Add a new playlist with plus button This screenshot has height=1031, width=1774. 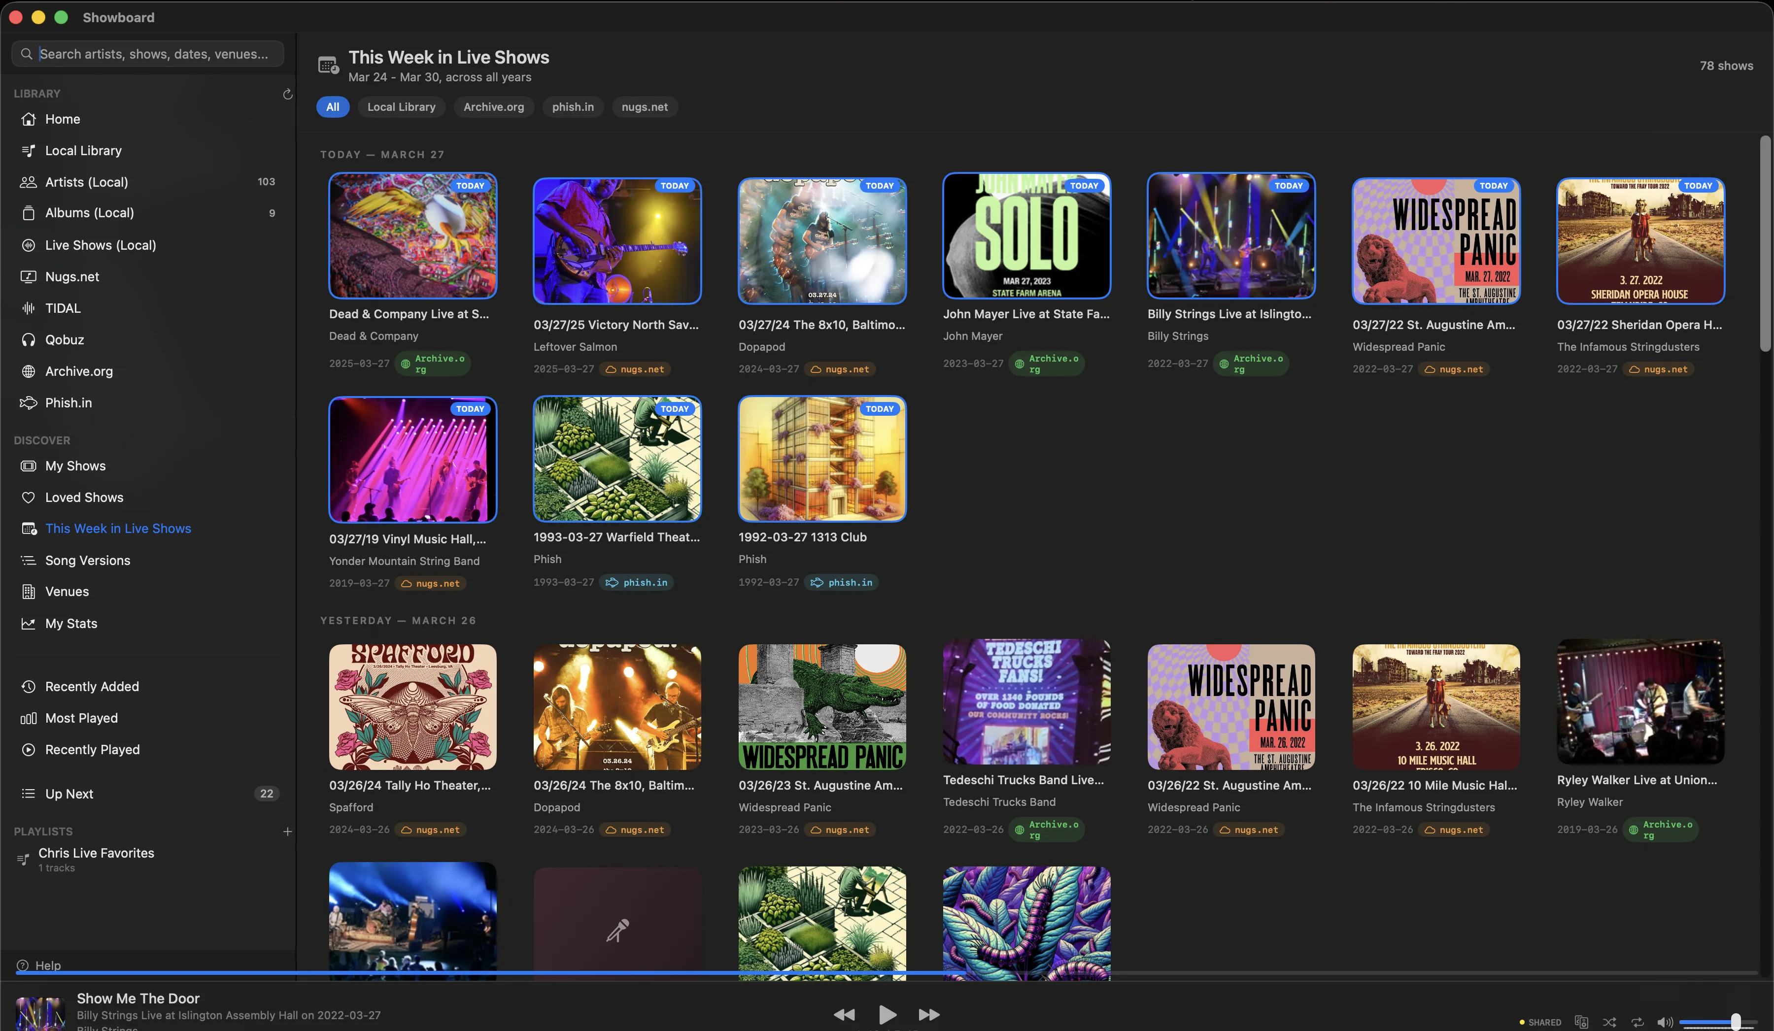287,832
